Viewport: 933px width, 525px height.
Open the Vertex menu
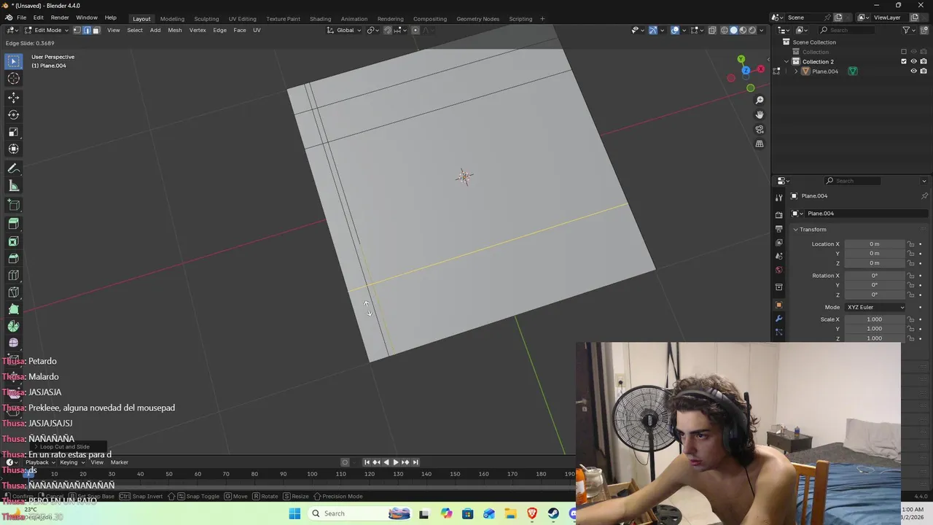[x=198, y=30]
